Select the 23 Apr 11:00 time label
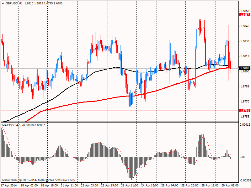 click(x=130, y=185)
